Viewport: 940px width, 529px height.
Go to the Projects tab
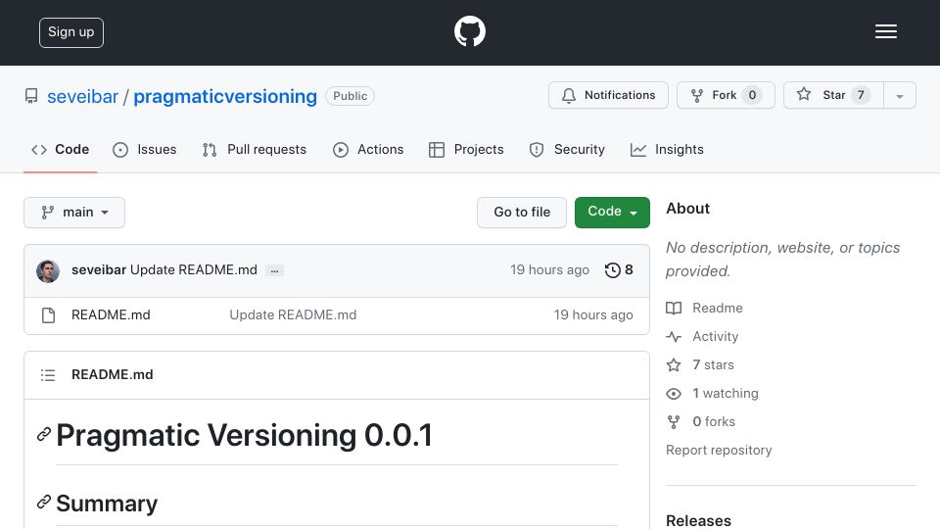tap(466, 149)
